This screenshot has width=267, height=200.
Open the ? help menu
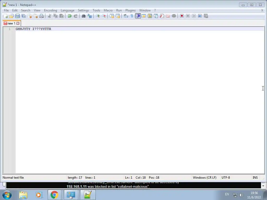pyautogui.click(x=155, y=10)
